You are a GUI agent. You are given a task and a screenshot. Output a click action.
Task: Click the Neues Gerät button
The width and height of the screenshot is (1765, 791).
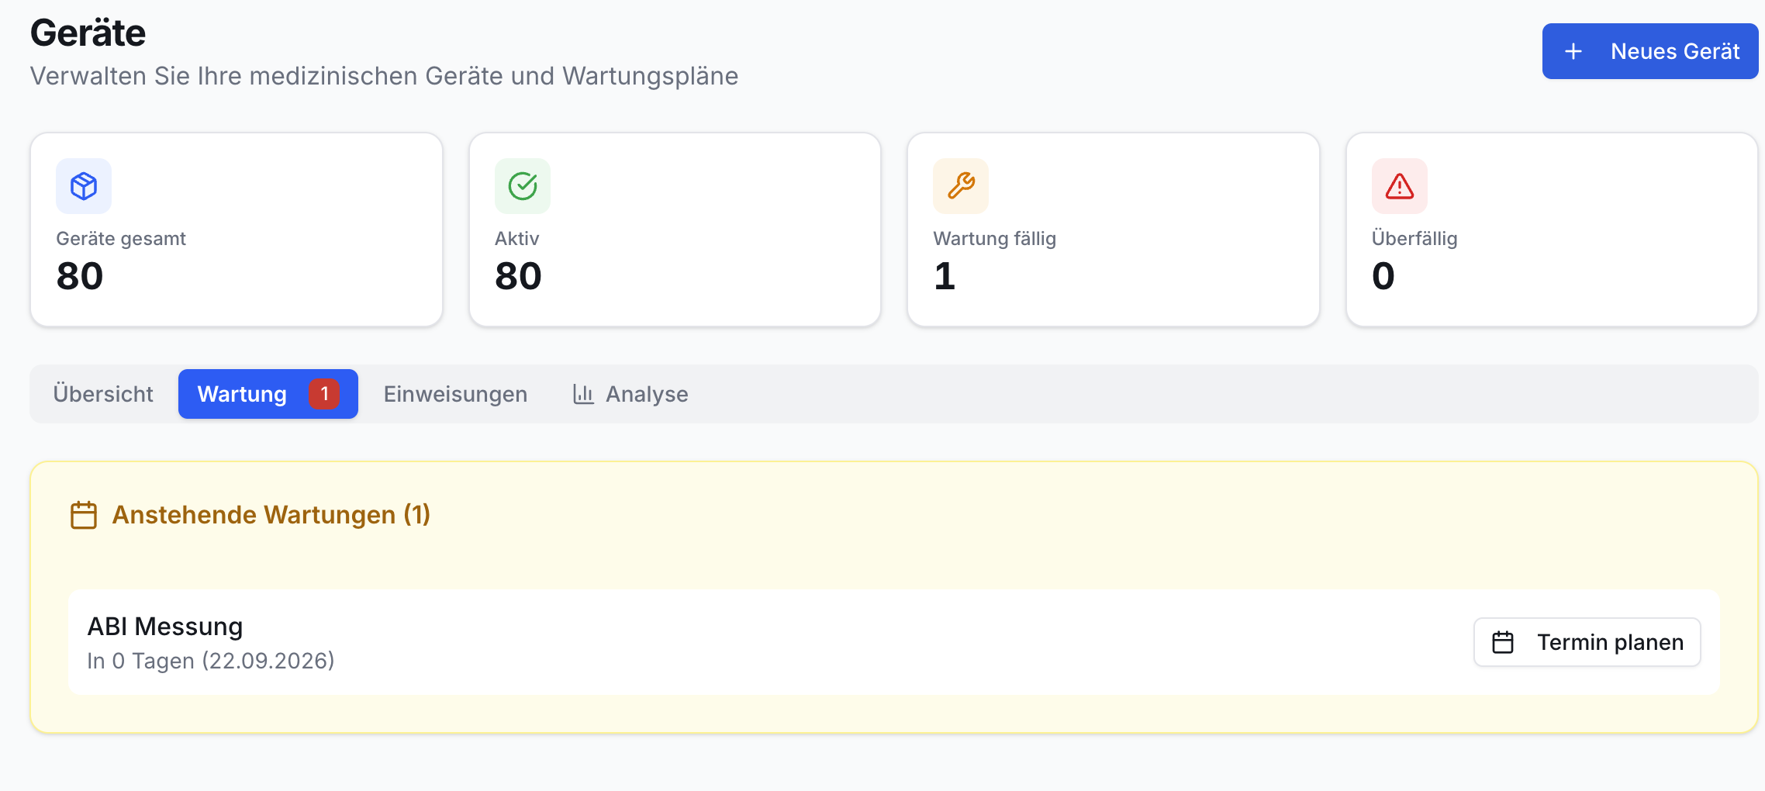click(1649, 51)
